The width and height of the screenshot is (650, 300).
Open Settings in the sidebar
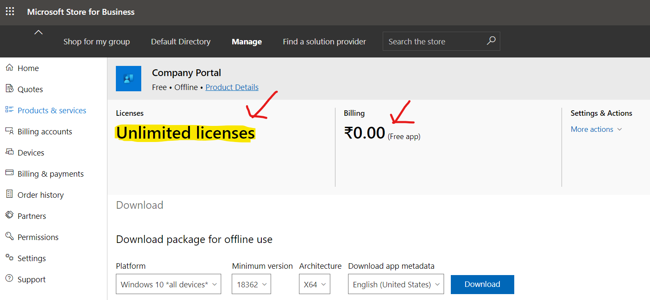(x=32, y=258)
